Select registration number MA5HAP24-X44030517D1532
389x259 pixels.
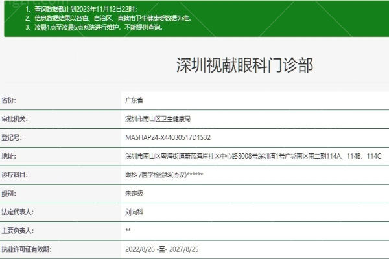tap(168, 137)
